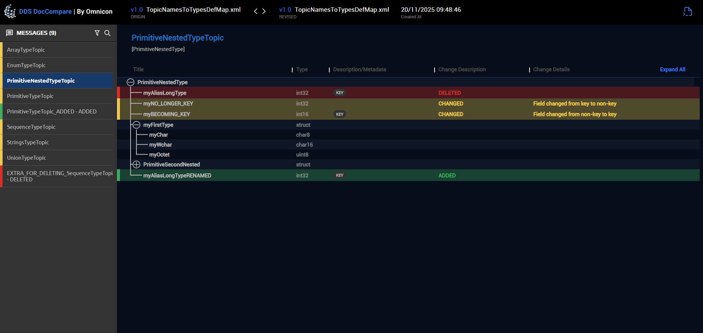Open the filter icon in Messages panel

(97, 33)
